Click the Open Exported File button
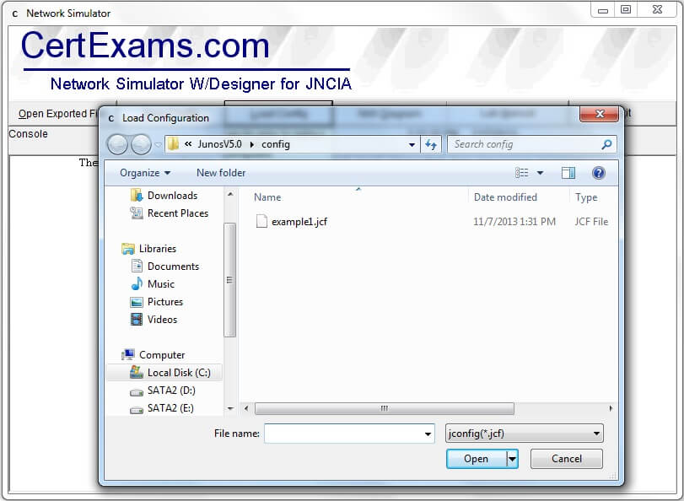This screenshot has width=684, height=501. (x=58, y=114)
